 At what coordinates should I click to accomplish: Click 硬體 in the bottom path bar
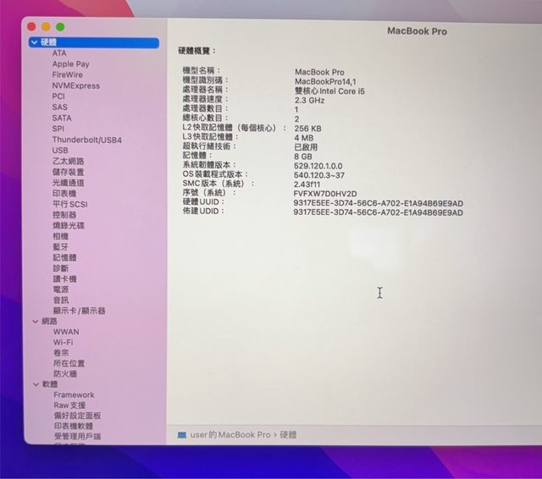point(288,435)
